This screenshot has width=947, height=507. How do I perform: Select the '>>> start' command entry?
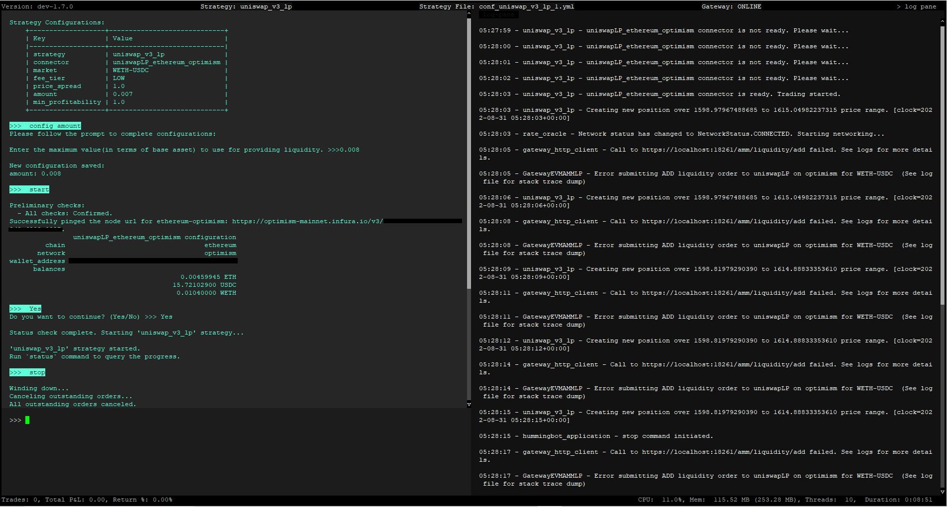coord(29,189)
